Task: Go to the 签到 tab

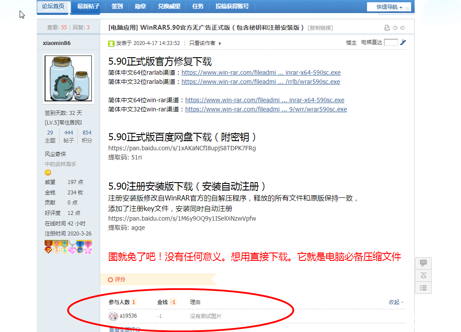Action: 117,7
